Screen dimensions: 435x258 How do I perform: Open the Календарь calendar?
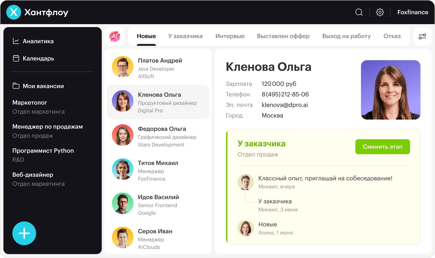tap(38, 58)
